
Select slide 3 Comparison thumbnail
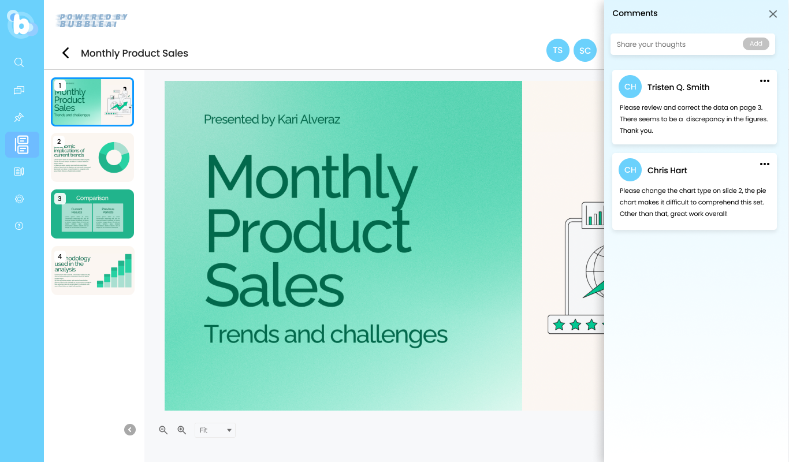pos(92,214)
